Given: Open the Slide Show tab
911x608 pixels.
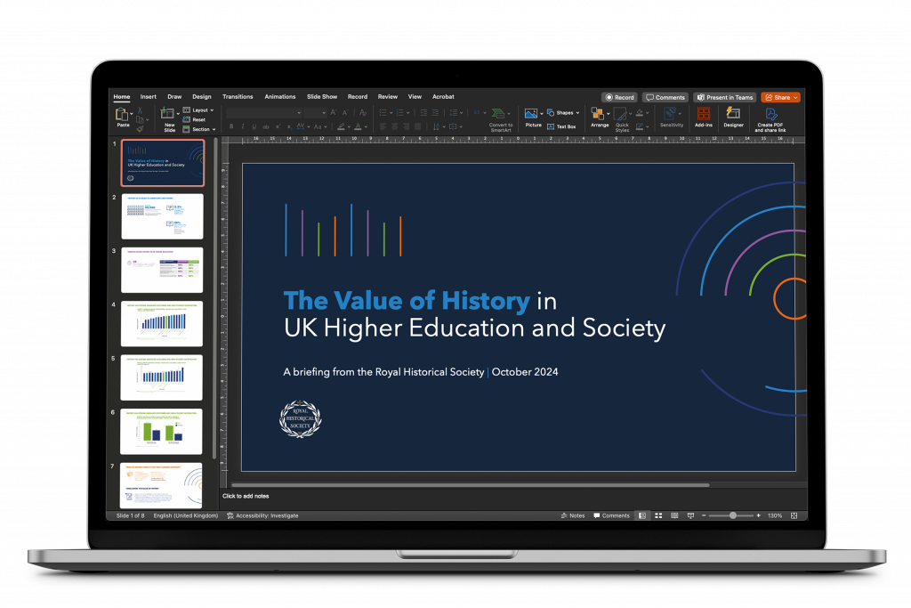Looking at the screenshot, I should 322,96.
